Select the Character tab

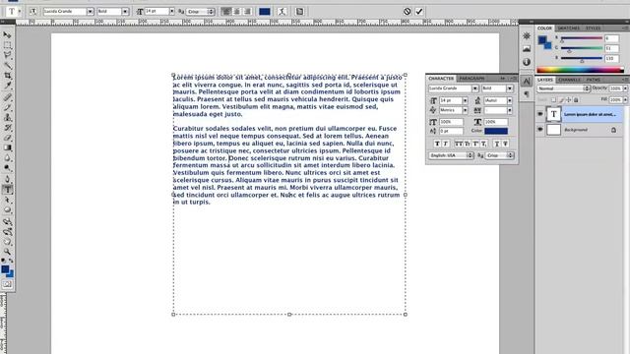point(441,79)
